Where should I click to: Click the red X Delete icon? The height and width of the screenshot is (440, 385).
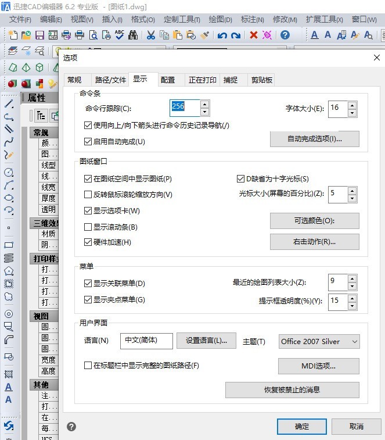pyautogui.click(x=254, y=35)
